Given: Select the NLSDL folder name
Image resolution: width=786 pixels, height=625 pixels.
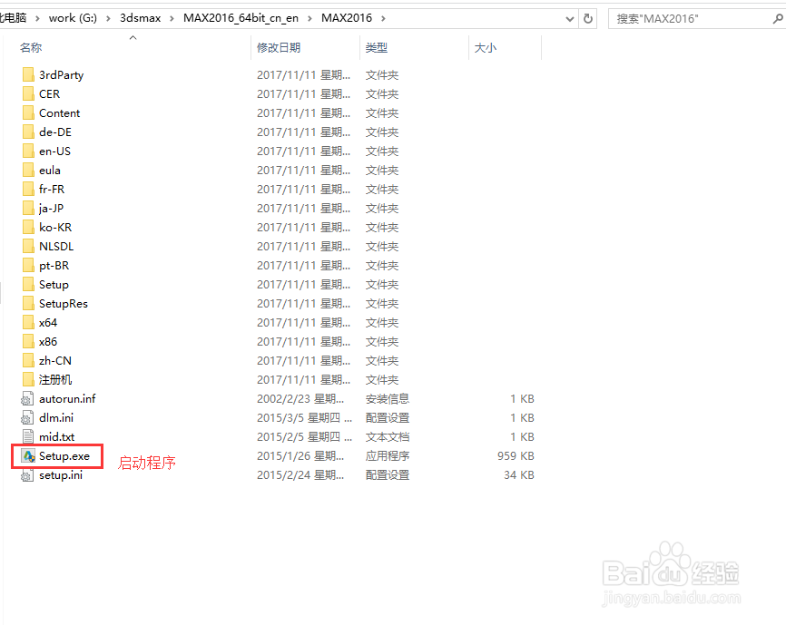Looking at the screenshot, I should click(56, 247).
